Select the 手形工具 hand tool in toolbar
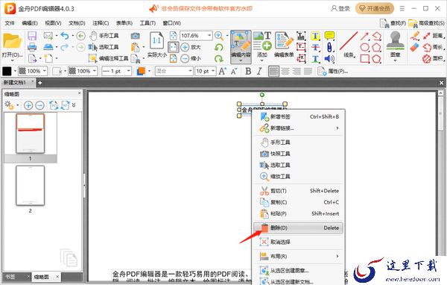 (104, 36)
